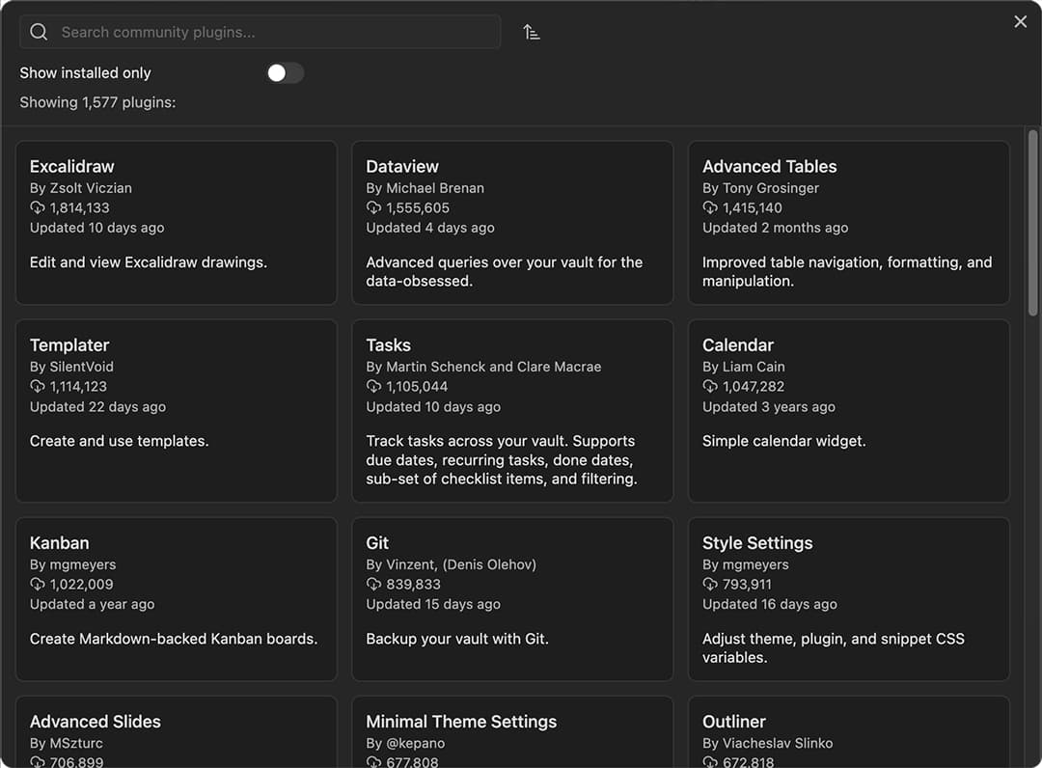Click 'Edit and view Excalidraw drawings.' description
This screenshot has height=768, width=1042.
pyautogui.click(x=149, y=262)
